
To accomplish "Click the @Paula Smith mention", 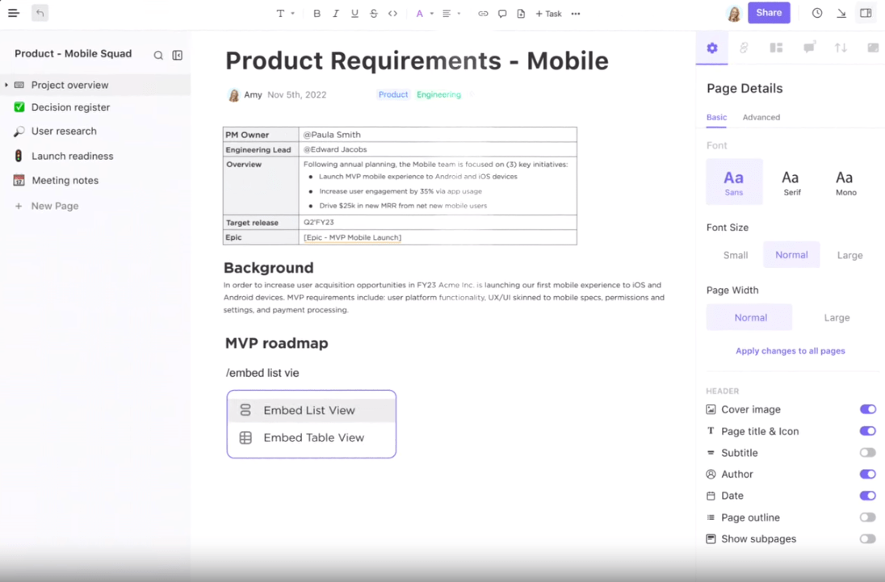I will click(x=332, y=135).
